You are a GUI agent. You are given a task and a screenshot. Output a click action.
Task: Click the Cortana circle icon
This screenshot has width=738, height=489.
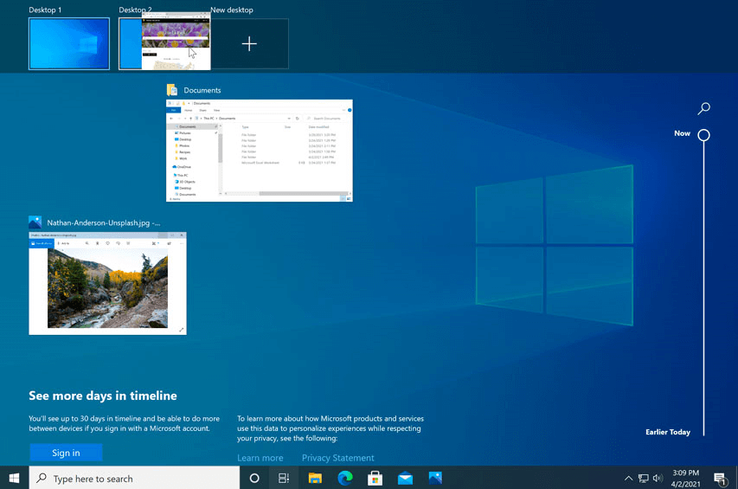[254, 478]
